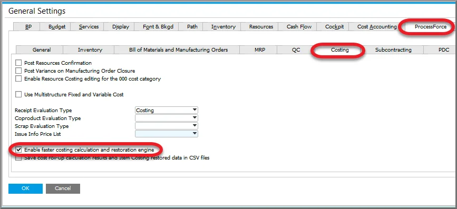
Task: Click the Issue Info Price List label
Action: (x=38, y=134)
